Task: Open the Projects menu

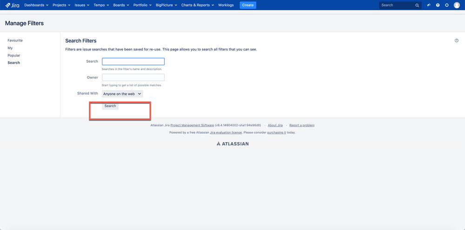Action: coord(61,5)
